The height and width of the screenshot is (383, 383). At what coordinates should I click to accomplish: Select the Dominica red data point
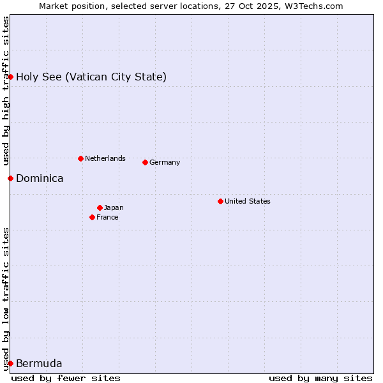point(10,178)
